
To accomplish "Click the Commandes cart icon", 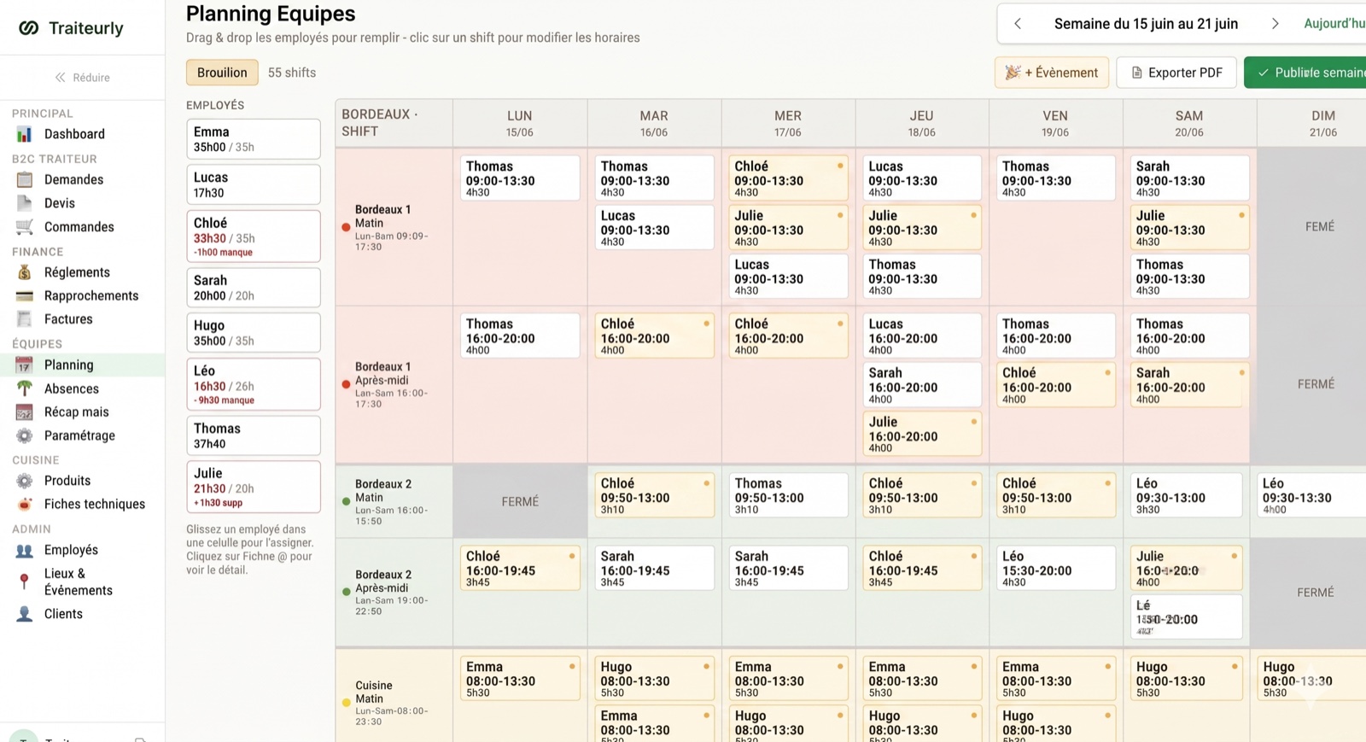I will (24, 227).
